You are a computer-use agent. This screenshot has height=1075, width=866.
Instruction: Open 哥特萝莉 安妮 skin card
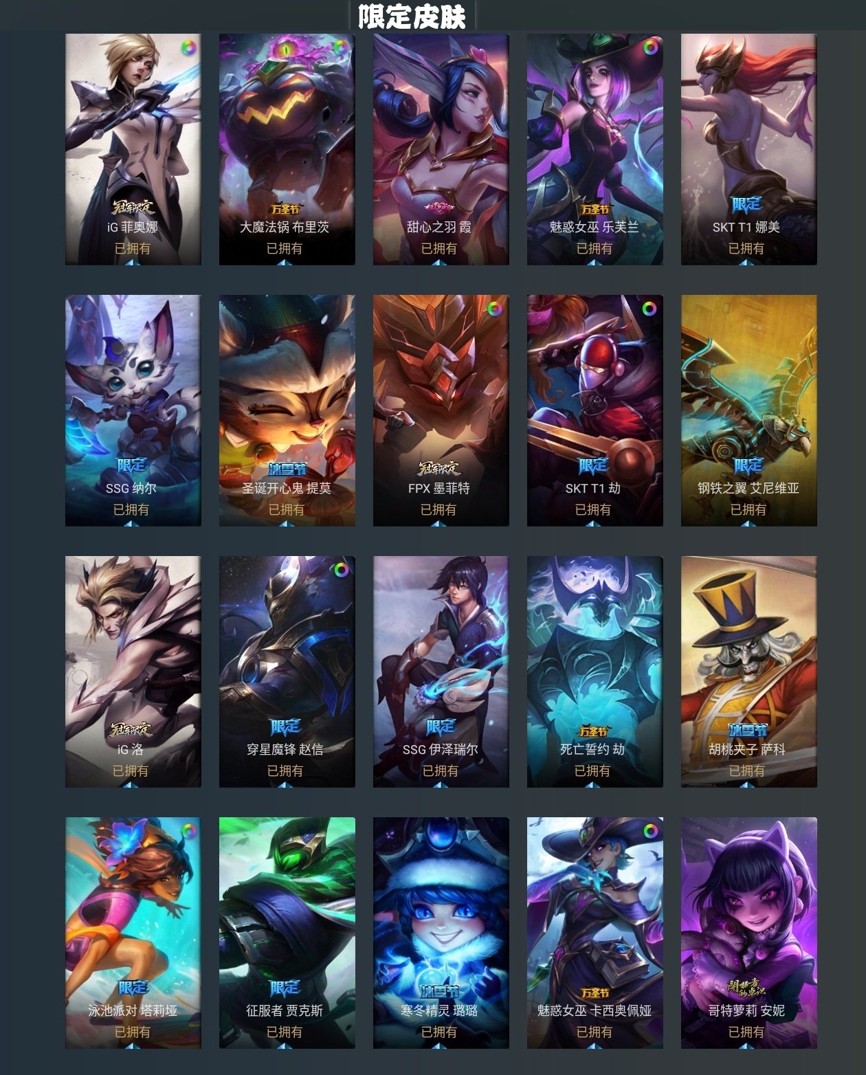pos(749,933)
